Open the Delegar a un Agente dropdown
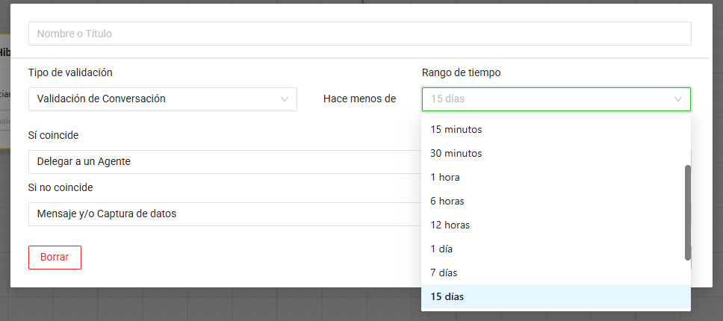 click(x=224, y=161)
